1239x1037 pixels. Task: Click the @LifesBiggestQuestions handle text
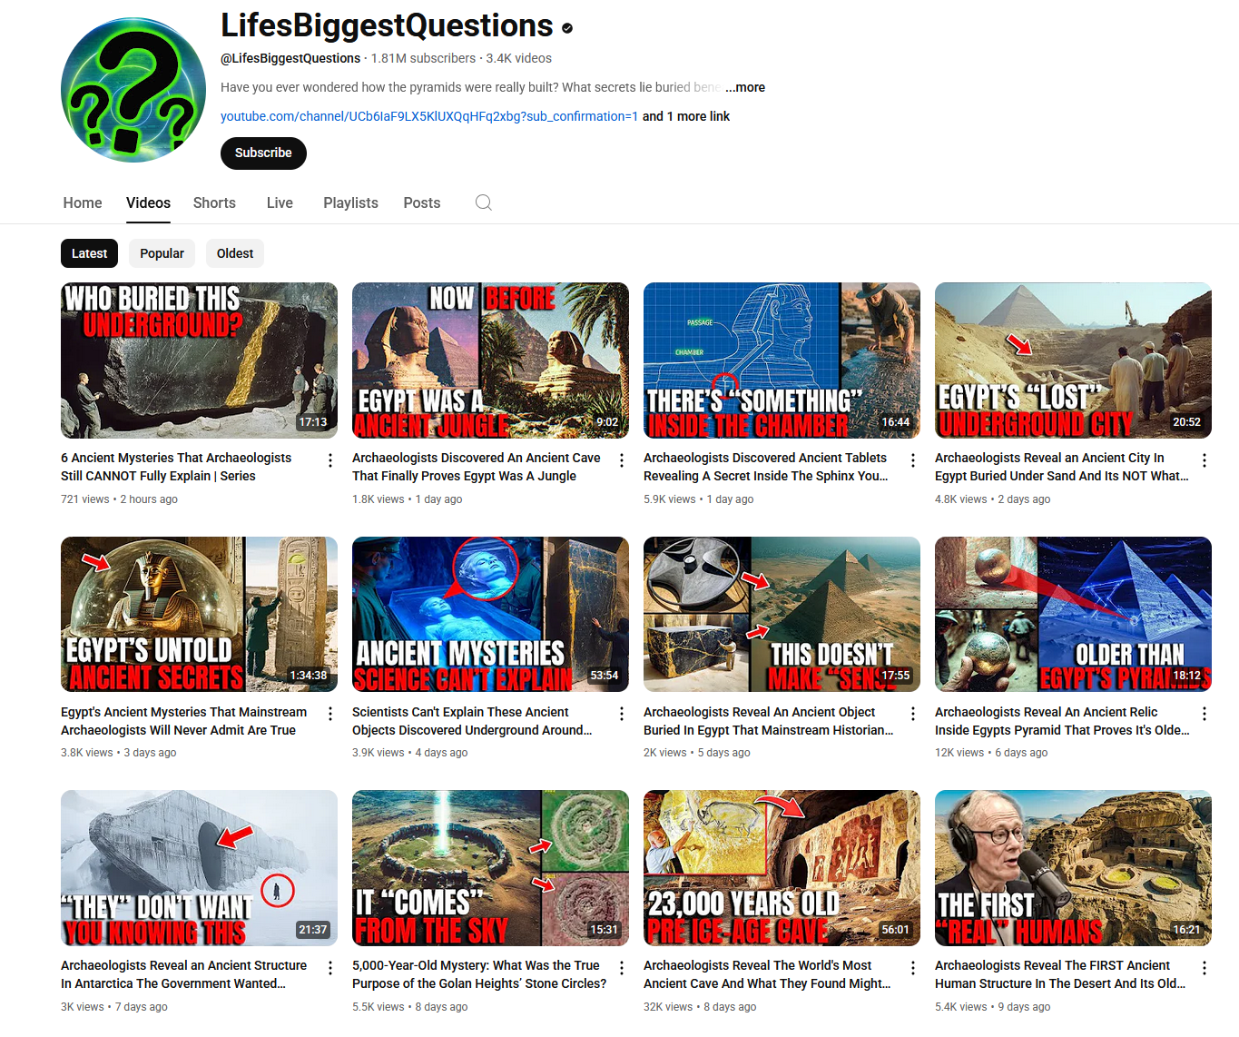click(290, 58)
